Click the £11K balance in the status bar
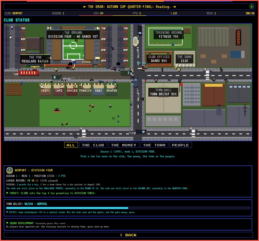The image size is (259, 241). (x=174, y=13)
